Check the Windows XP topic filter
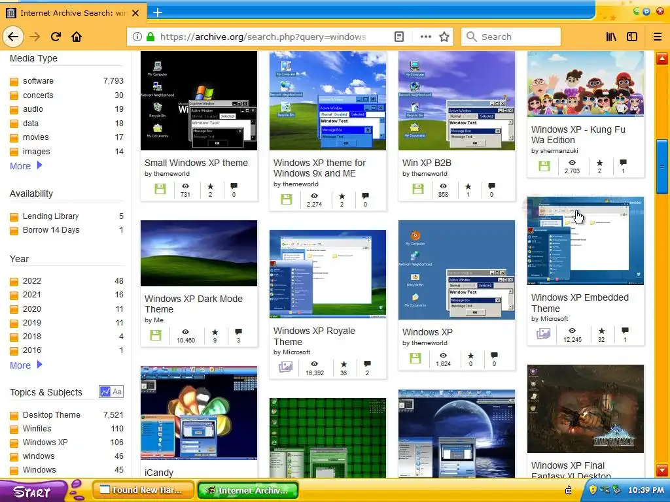670x502 pixels. coord(14,443)
